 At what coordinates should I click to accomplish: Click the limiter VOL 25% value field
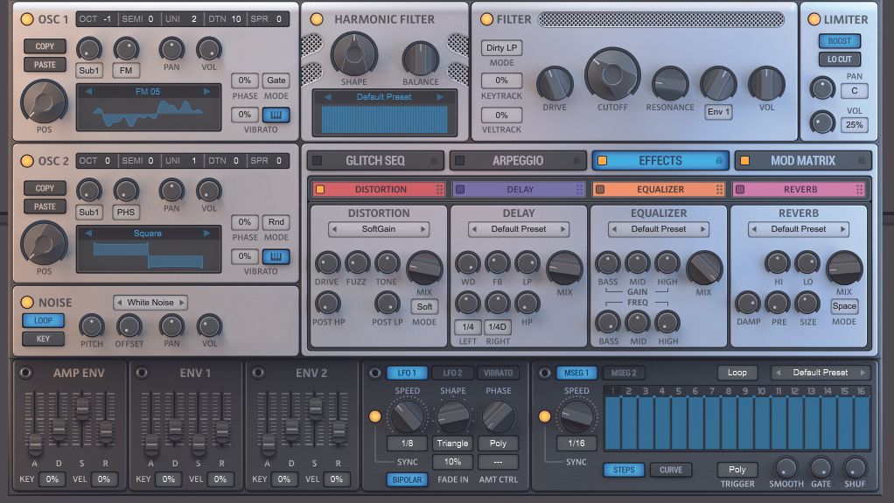pos(854,125)
